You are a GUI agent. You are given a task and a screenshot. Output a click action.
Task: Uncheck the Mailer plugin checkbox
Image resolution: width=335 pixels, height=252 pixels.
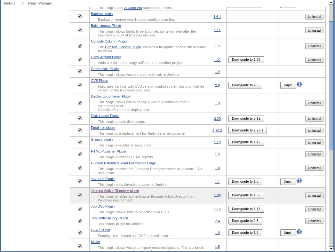pos(80,246)
